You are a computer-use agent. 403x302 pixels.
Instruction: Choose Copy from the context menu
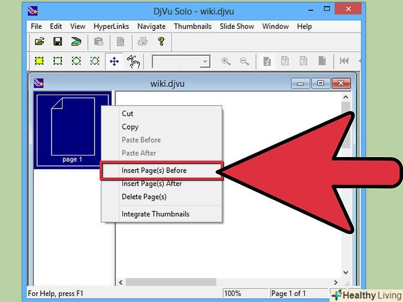pos(162,127)
